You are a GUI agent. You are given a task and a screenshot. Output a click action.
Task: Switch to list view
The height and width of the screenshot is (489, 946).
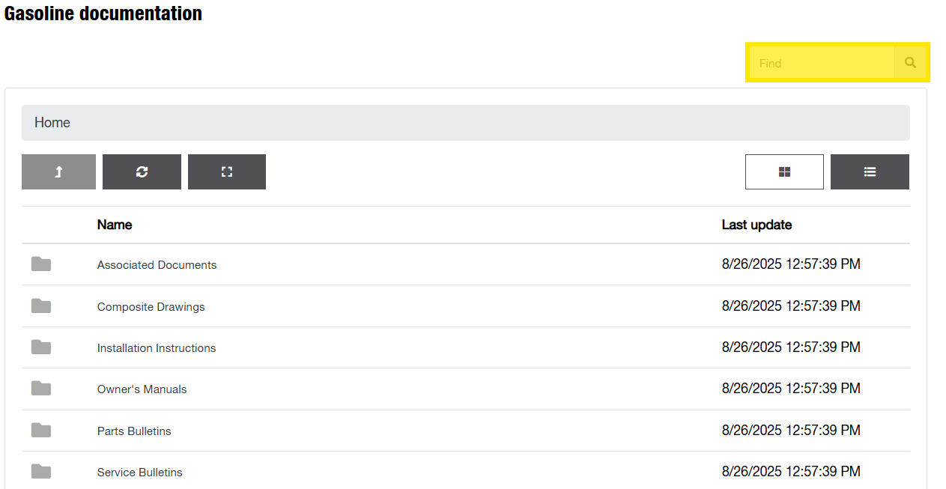tap(870, 171)
